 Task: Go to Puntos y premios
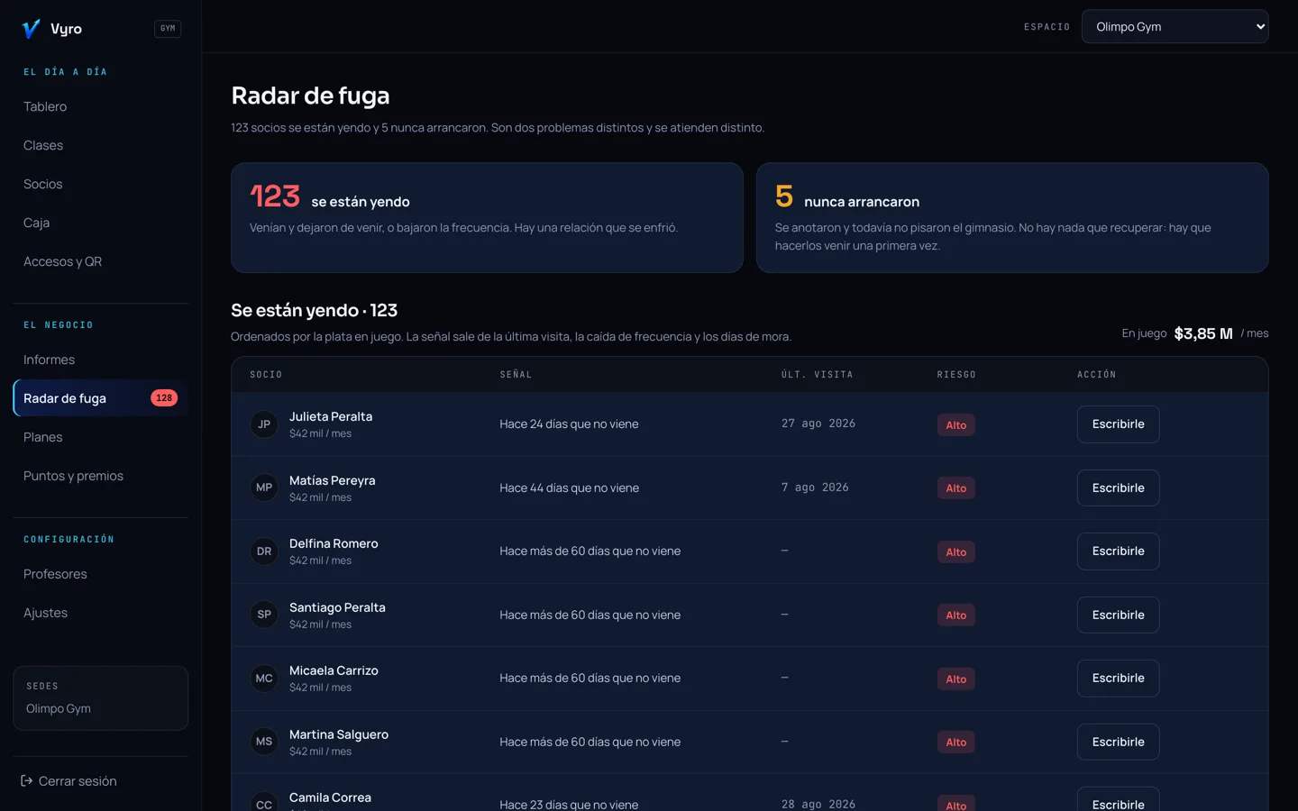[100, 476]
